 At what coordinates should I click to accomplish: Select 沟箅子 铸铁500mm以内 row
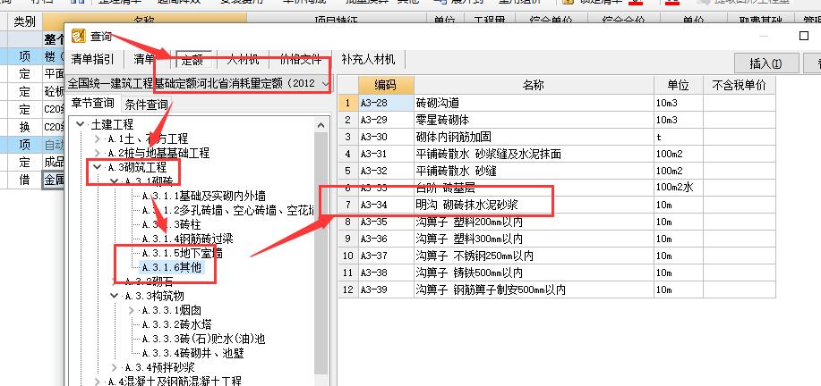[x=557, y=273]
